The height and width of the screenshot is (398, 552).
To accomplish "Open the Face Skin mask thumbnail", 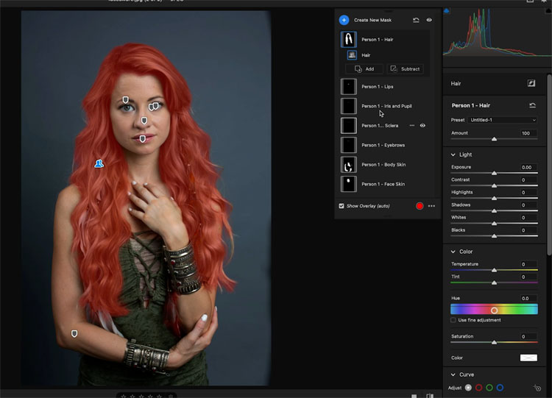I will pyautogui.click(x=349, y=184).
